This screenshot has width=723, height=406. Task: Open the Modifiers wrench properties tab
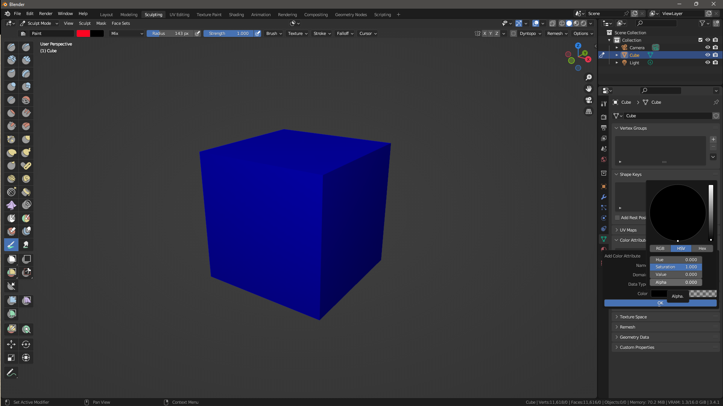point(604,197)
